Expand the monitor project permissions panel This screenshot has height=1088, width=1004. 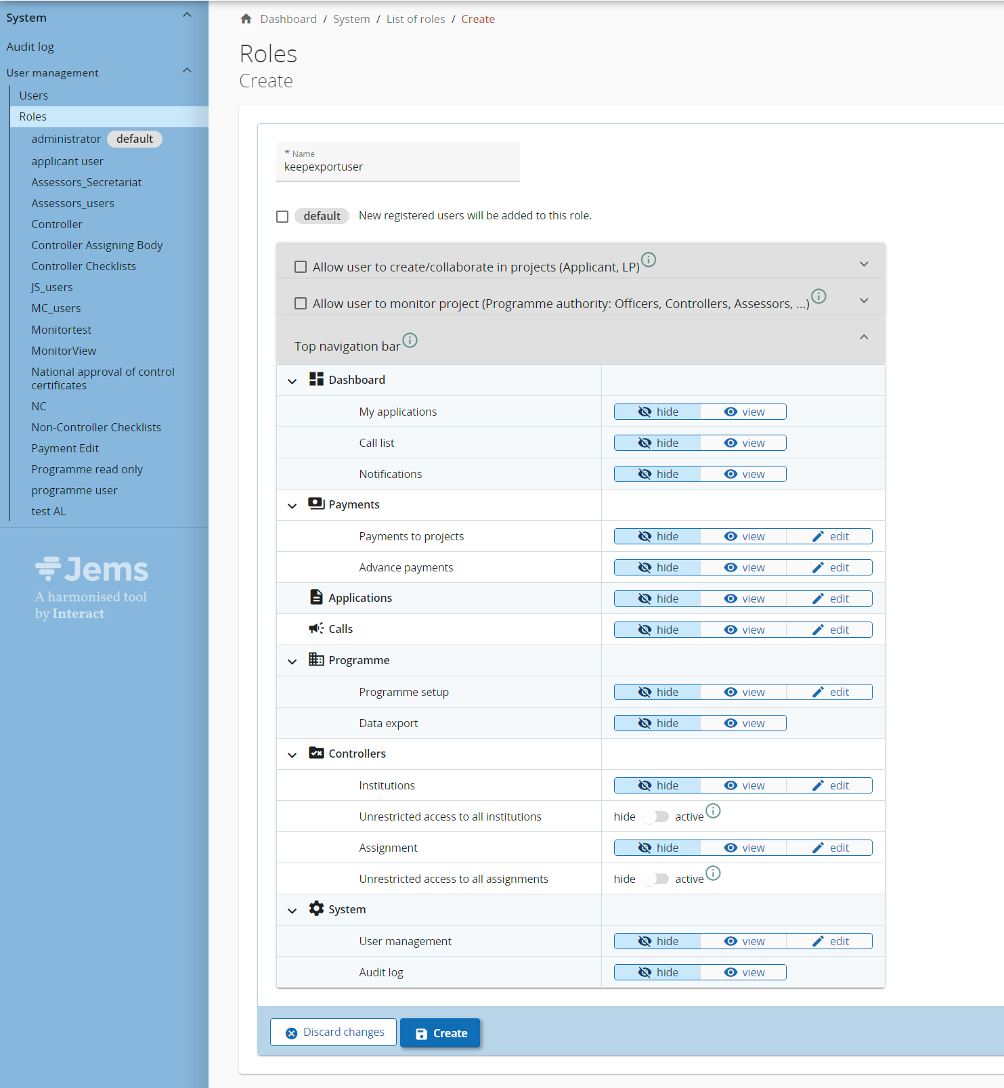click(863, 301)
